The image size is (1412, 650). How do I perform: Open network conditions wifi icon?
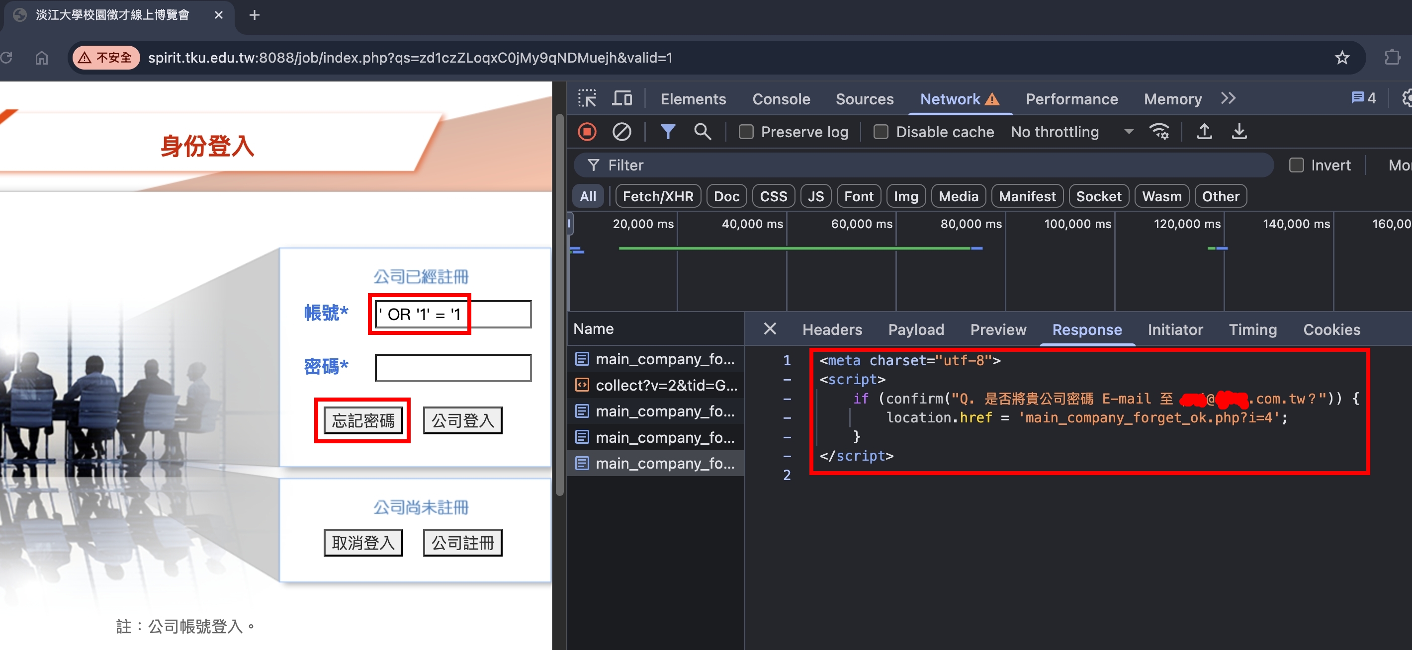pyautogui.click(x=1159, y=132)
